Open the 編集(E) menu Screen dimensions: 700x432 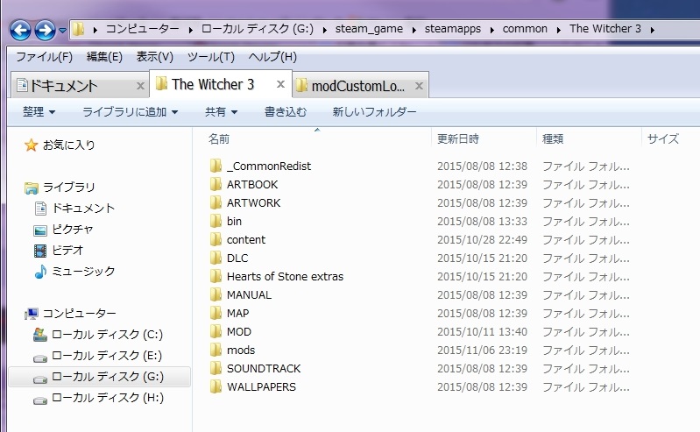click(x=104, y=57)
